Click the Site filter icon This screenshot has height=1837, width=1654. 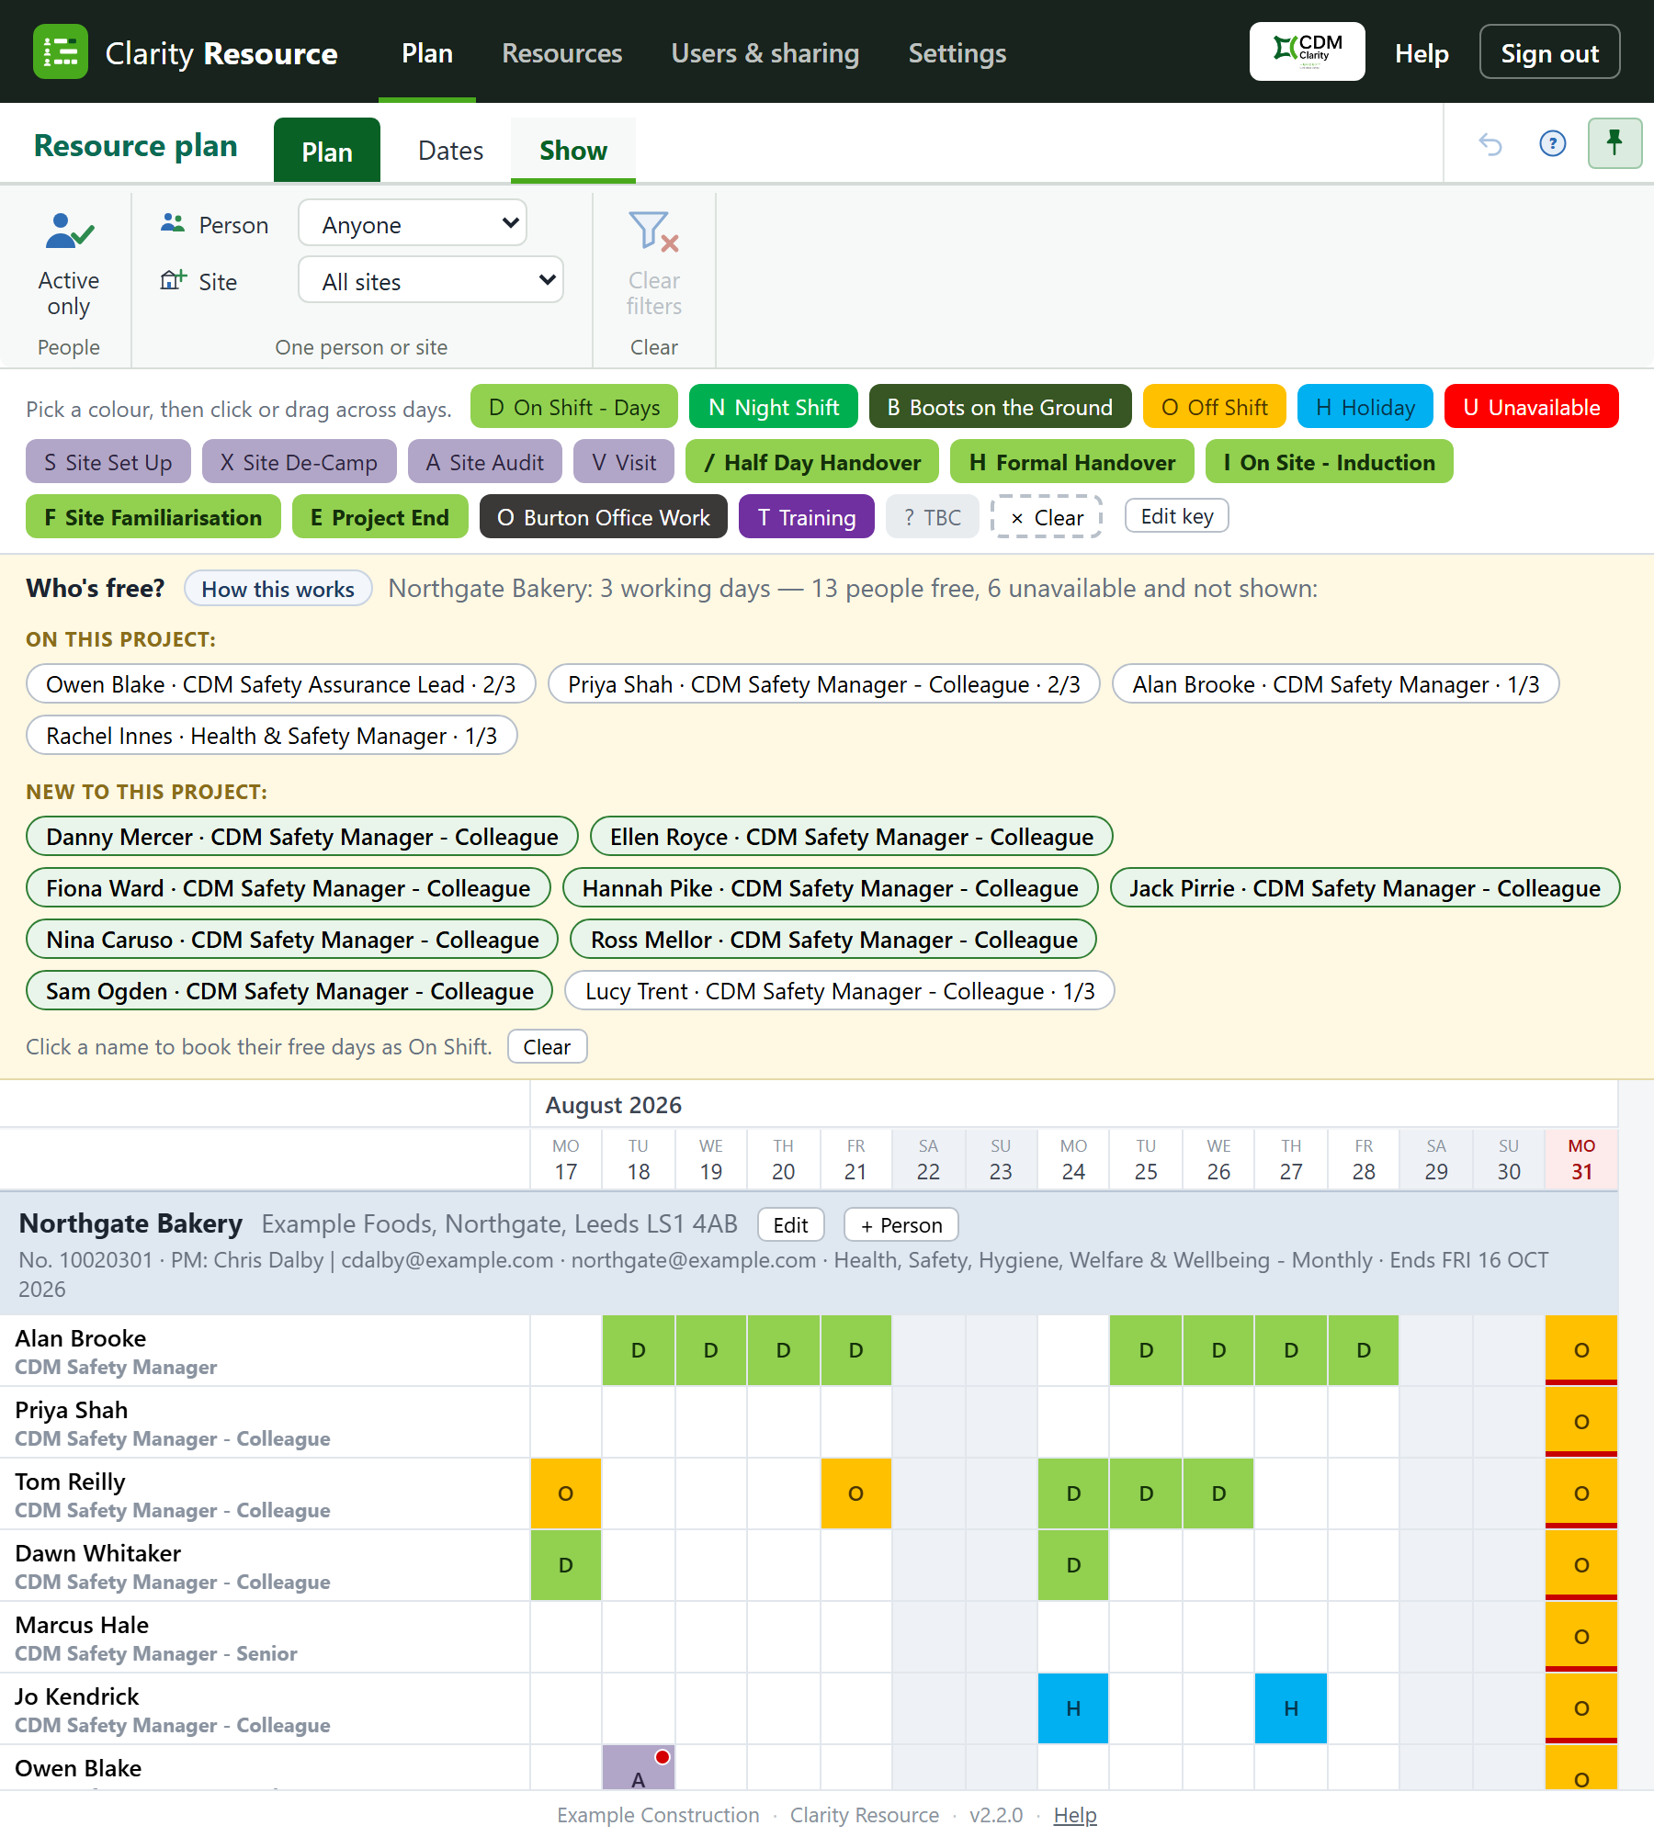(173, 280)
